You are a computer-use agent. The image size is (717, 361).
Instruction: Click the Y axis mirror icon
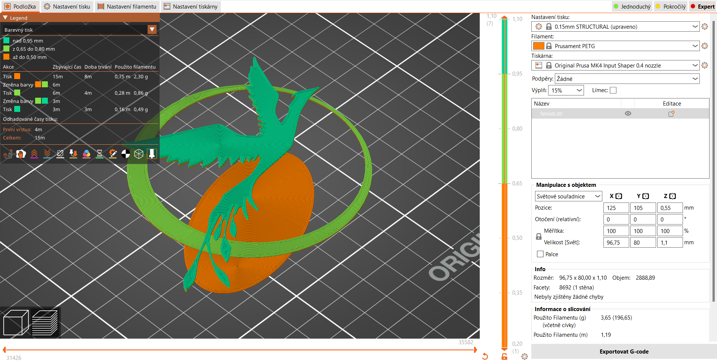pos(646,196)
